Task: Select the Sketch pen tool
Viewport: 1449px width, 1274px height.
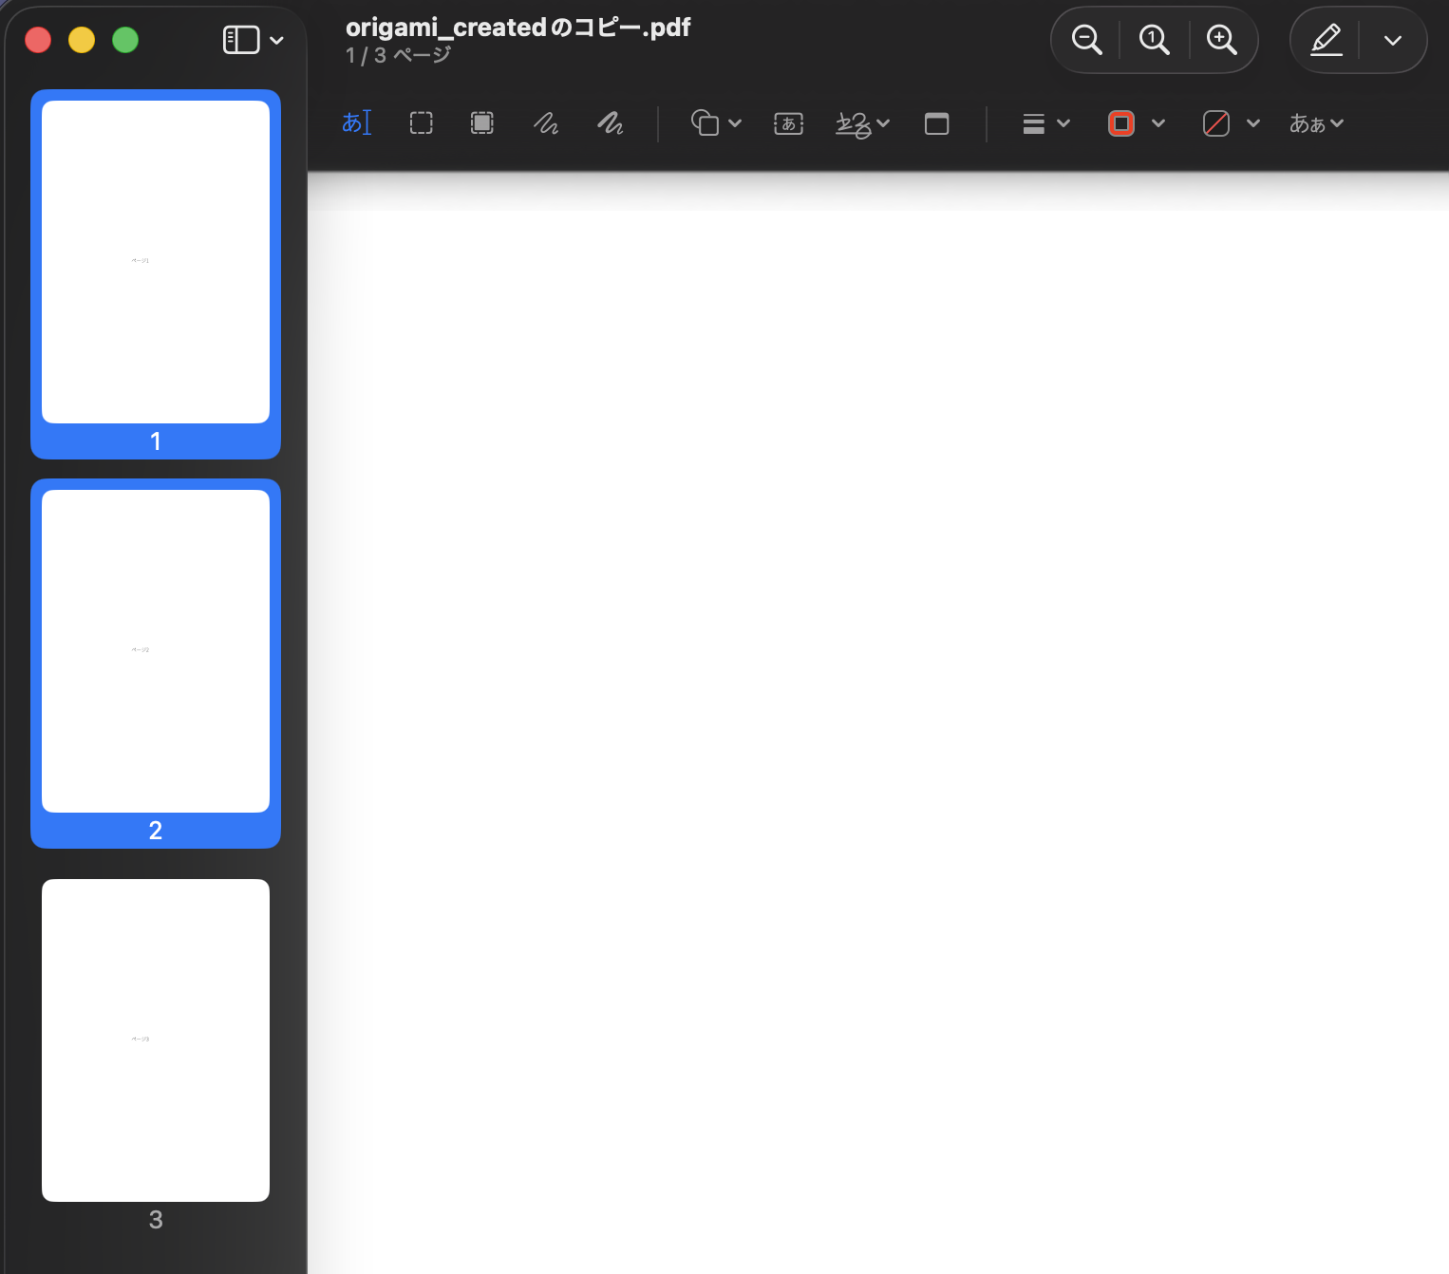Action: (546, 123)
